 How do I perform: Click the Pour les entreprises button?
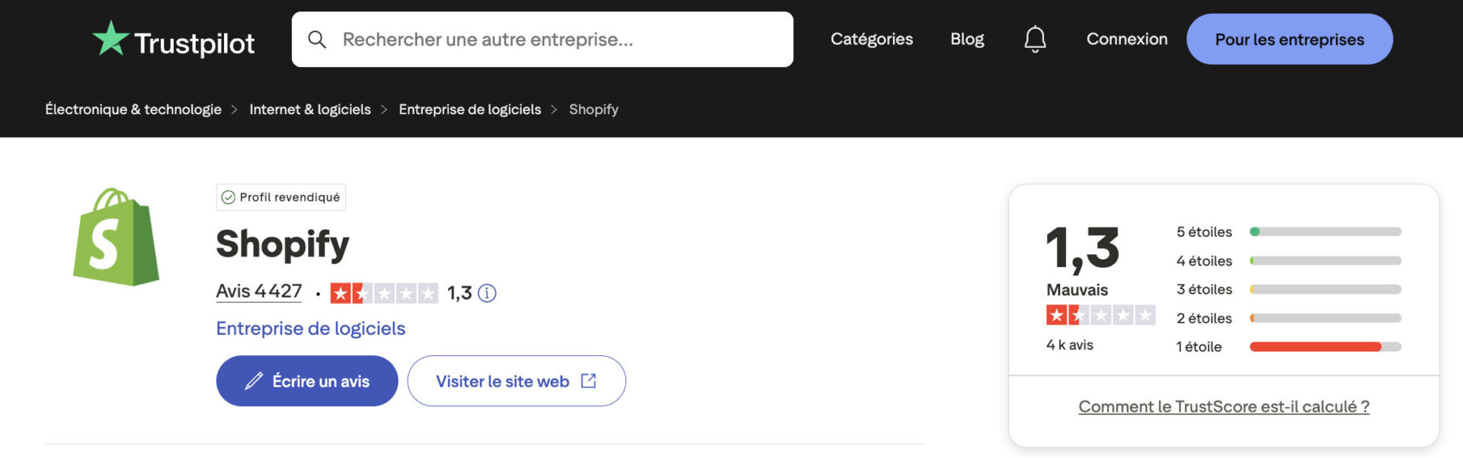click(x=1289, y=39)
